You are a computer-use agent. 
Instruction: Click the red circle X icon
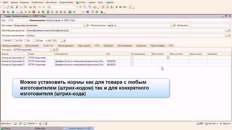pos(34,12)
